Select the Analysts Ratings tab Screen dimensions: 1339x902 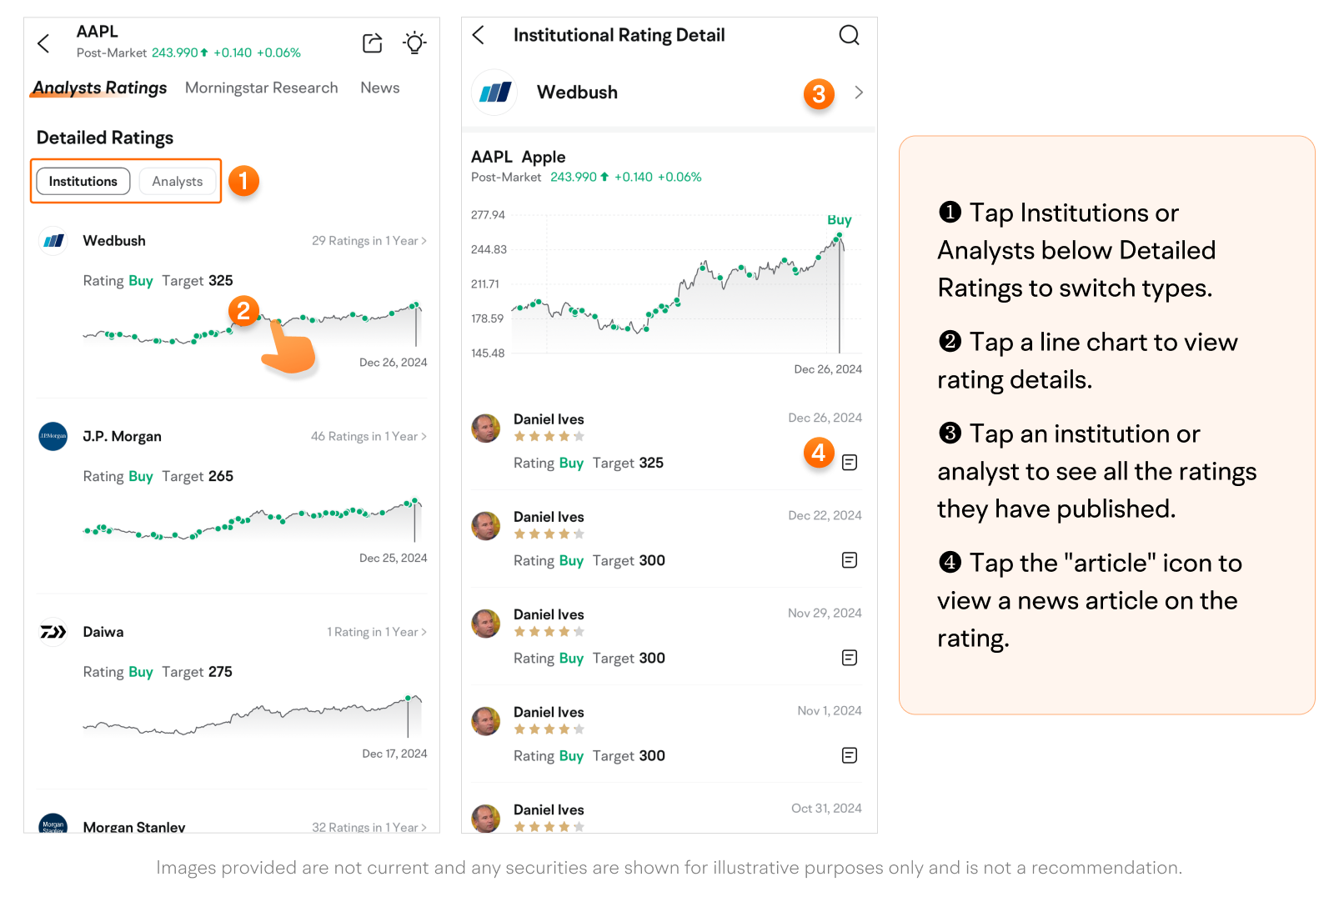[x=100, y=88]
